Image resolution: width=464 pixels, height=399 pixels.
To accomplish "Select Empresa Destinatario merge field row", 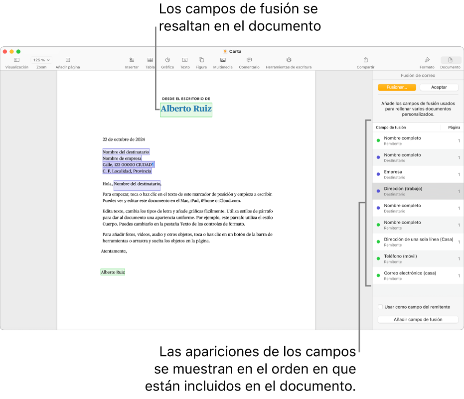I will pos(418,174).
